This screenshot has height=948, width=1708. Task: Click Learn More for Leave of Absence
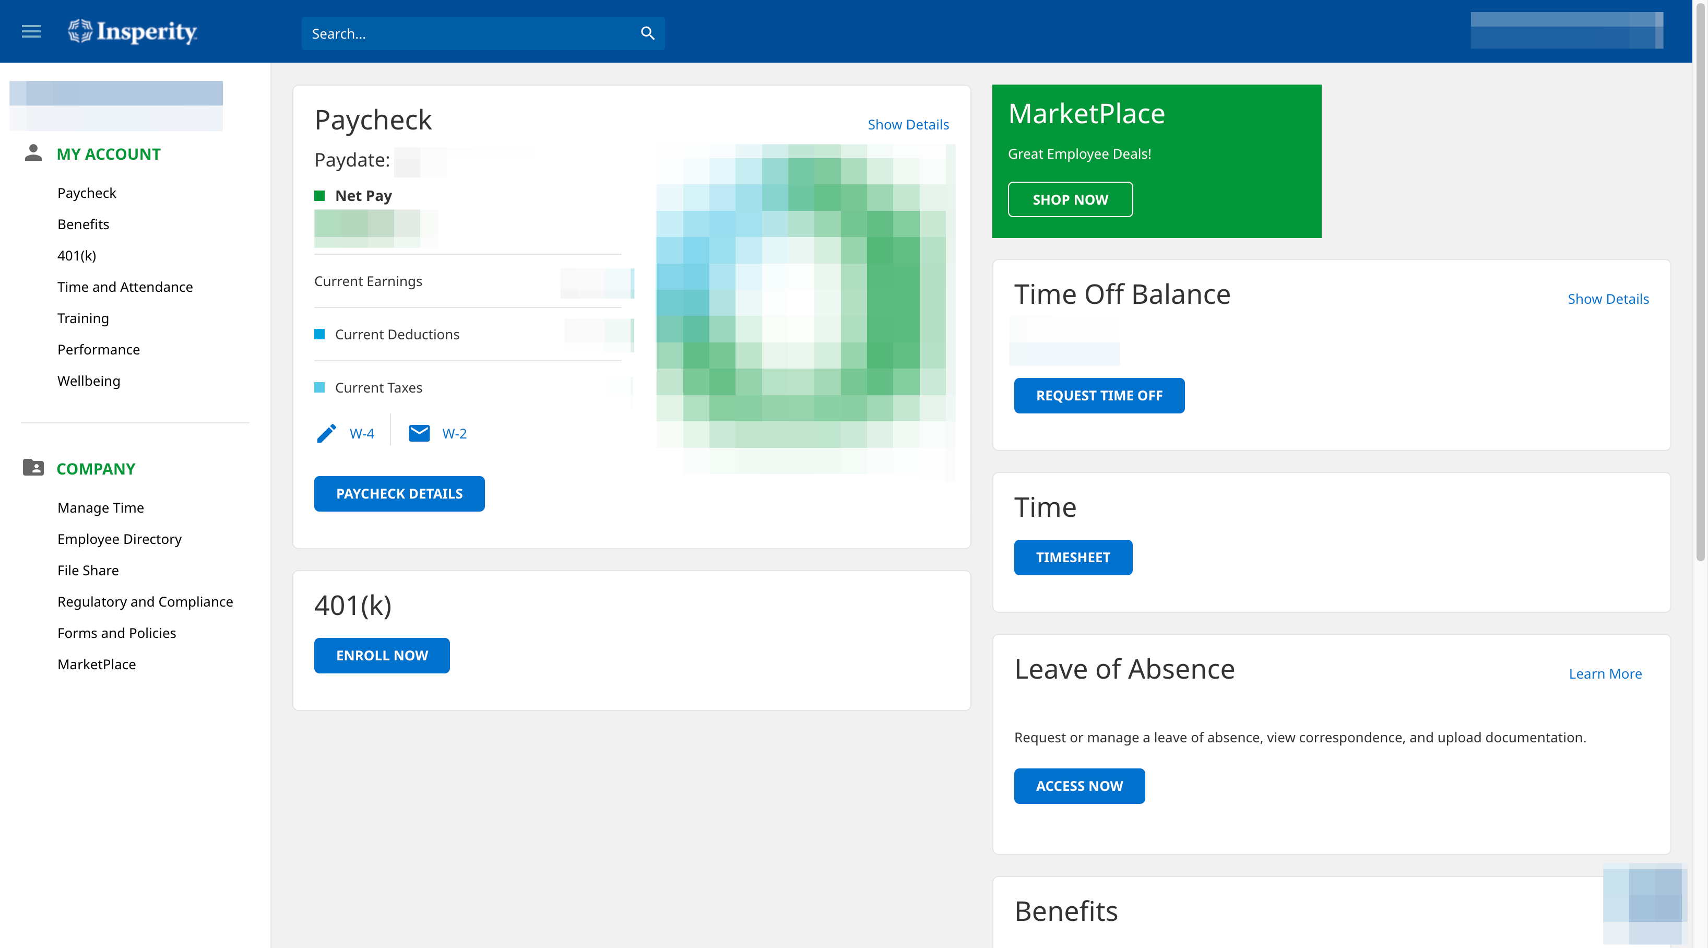point(1605,673)
